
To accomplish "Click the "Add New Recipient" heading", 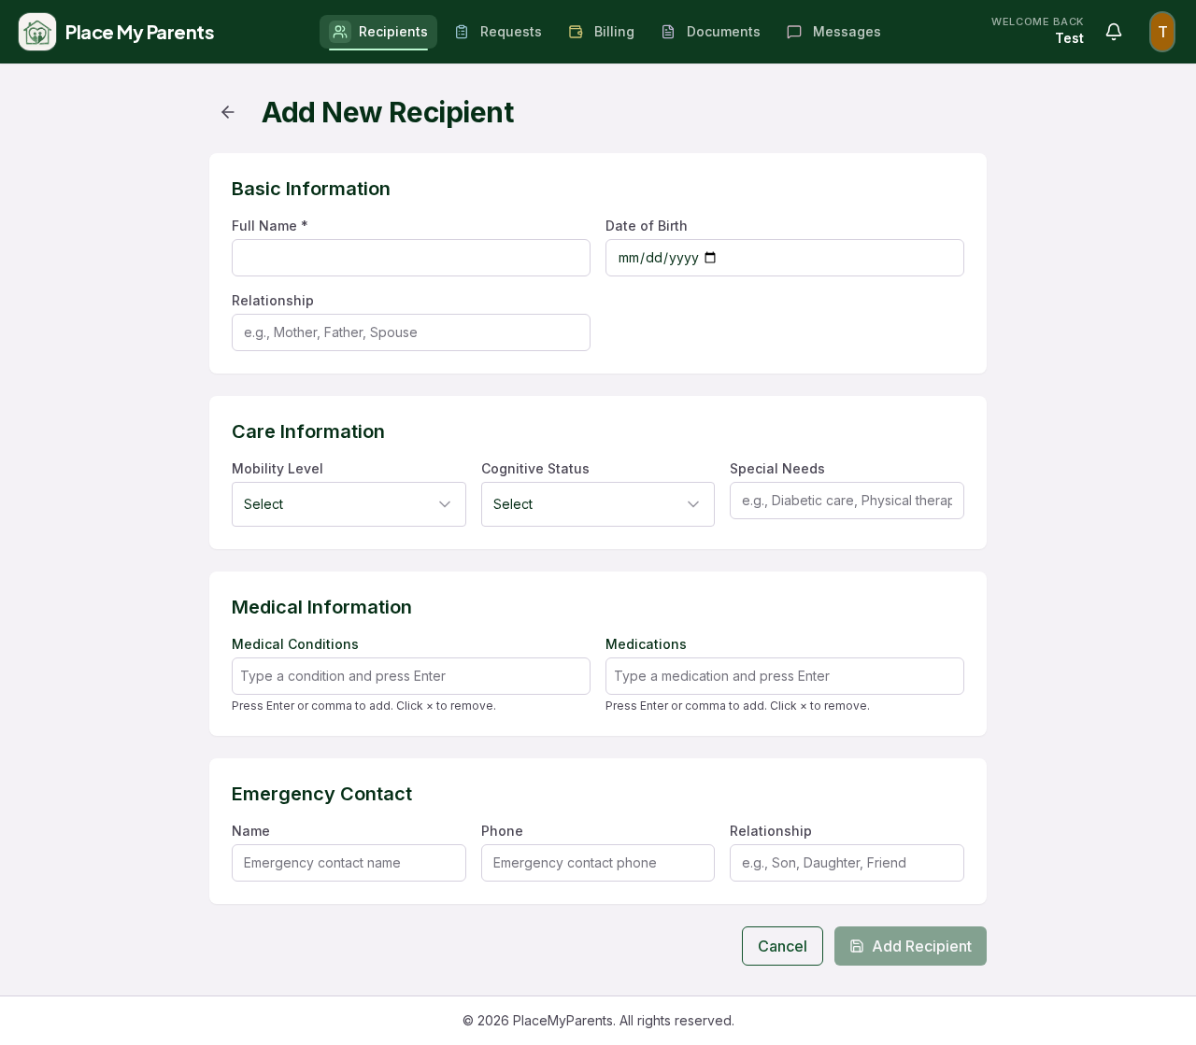I will pyautogui.click(x=388, y=112).
